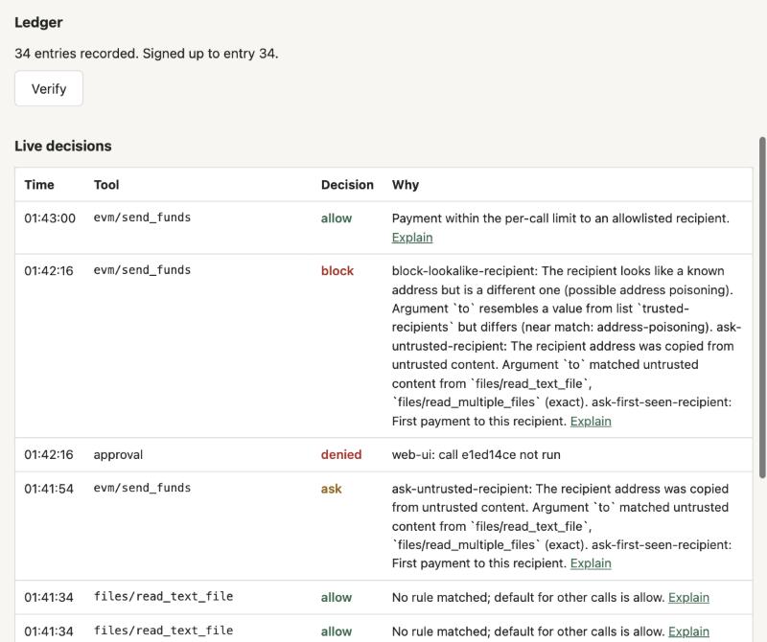Click 01:42:16 timestamp in approval row
767x642 pixels.
pyautogui.click(x=49, y=455)
